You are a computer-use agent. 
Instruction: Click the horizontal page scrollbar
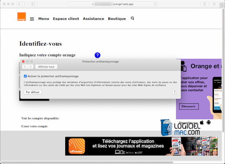(87, 162)
